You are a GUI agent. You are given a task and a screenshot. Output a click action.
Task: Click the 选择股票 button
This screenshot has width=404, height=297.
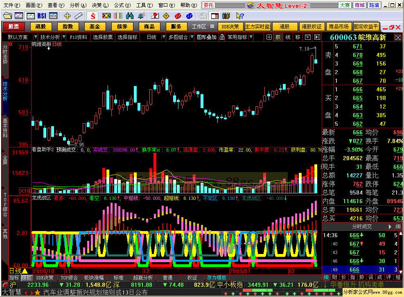click(103, 37)
